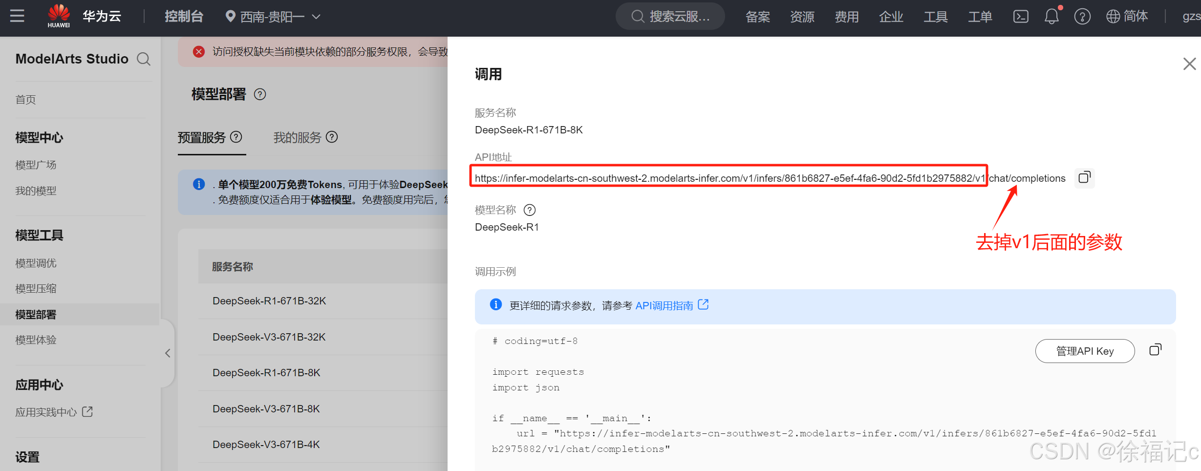This screenshot has width=1201, height=471.
Task: Open 模型体验 in sidebar
Action: (36, 340)
